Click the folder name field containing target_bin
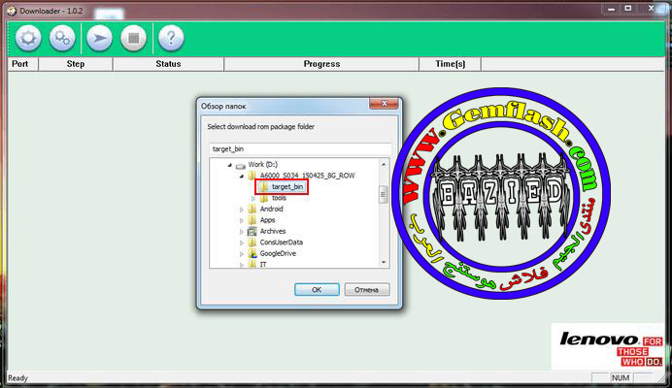Screen dimensions: 672x388 click(300, 149)
